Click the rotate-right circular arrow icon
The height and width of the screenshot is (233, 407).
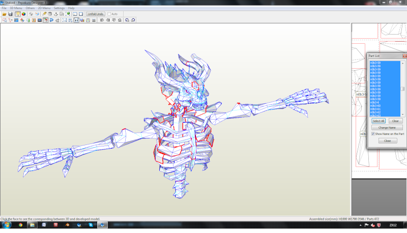click(x=133, y=20)
